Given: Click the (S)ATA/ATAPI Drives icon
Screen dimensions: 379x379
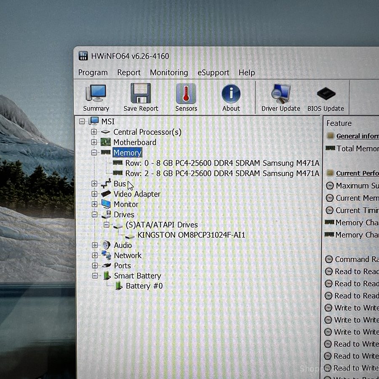Looking at the screenshot, I should [118, 226].
